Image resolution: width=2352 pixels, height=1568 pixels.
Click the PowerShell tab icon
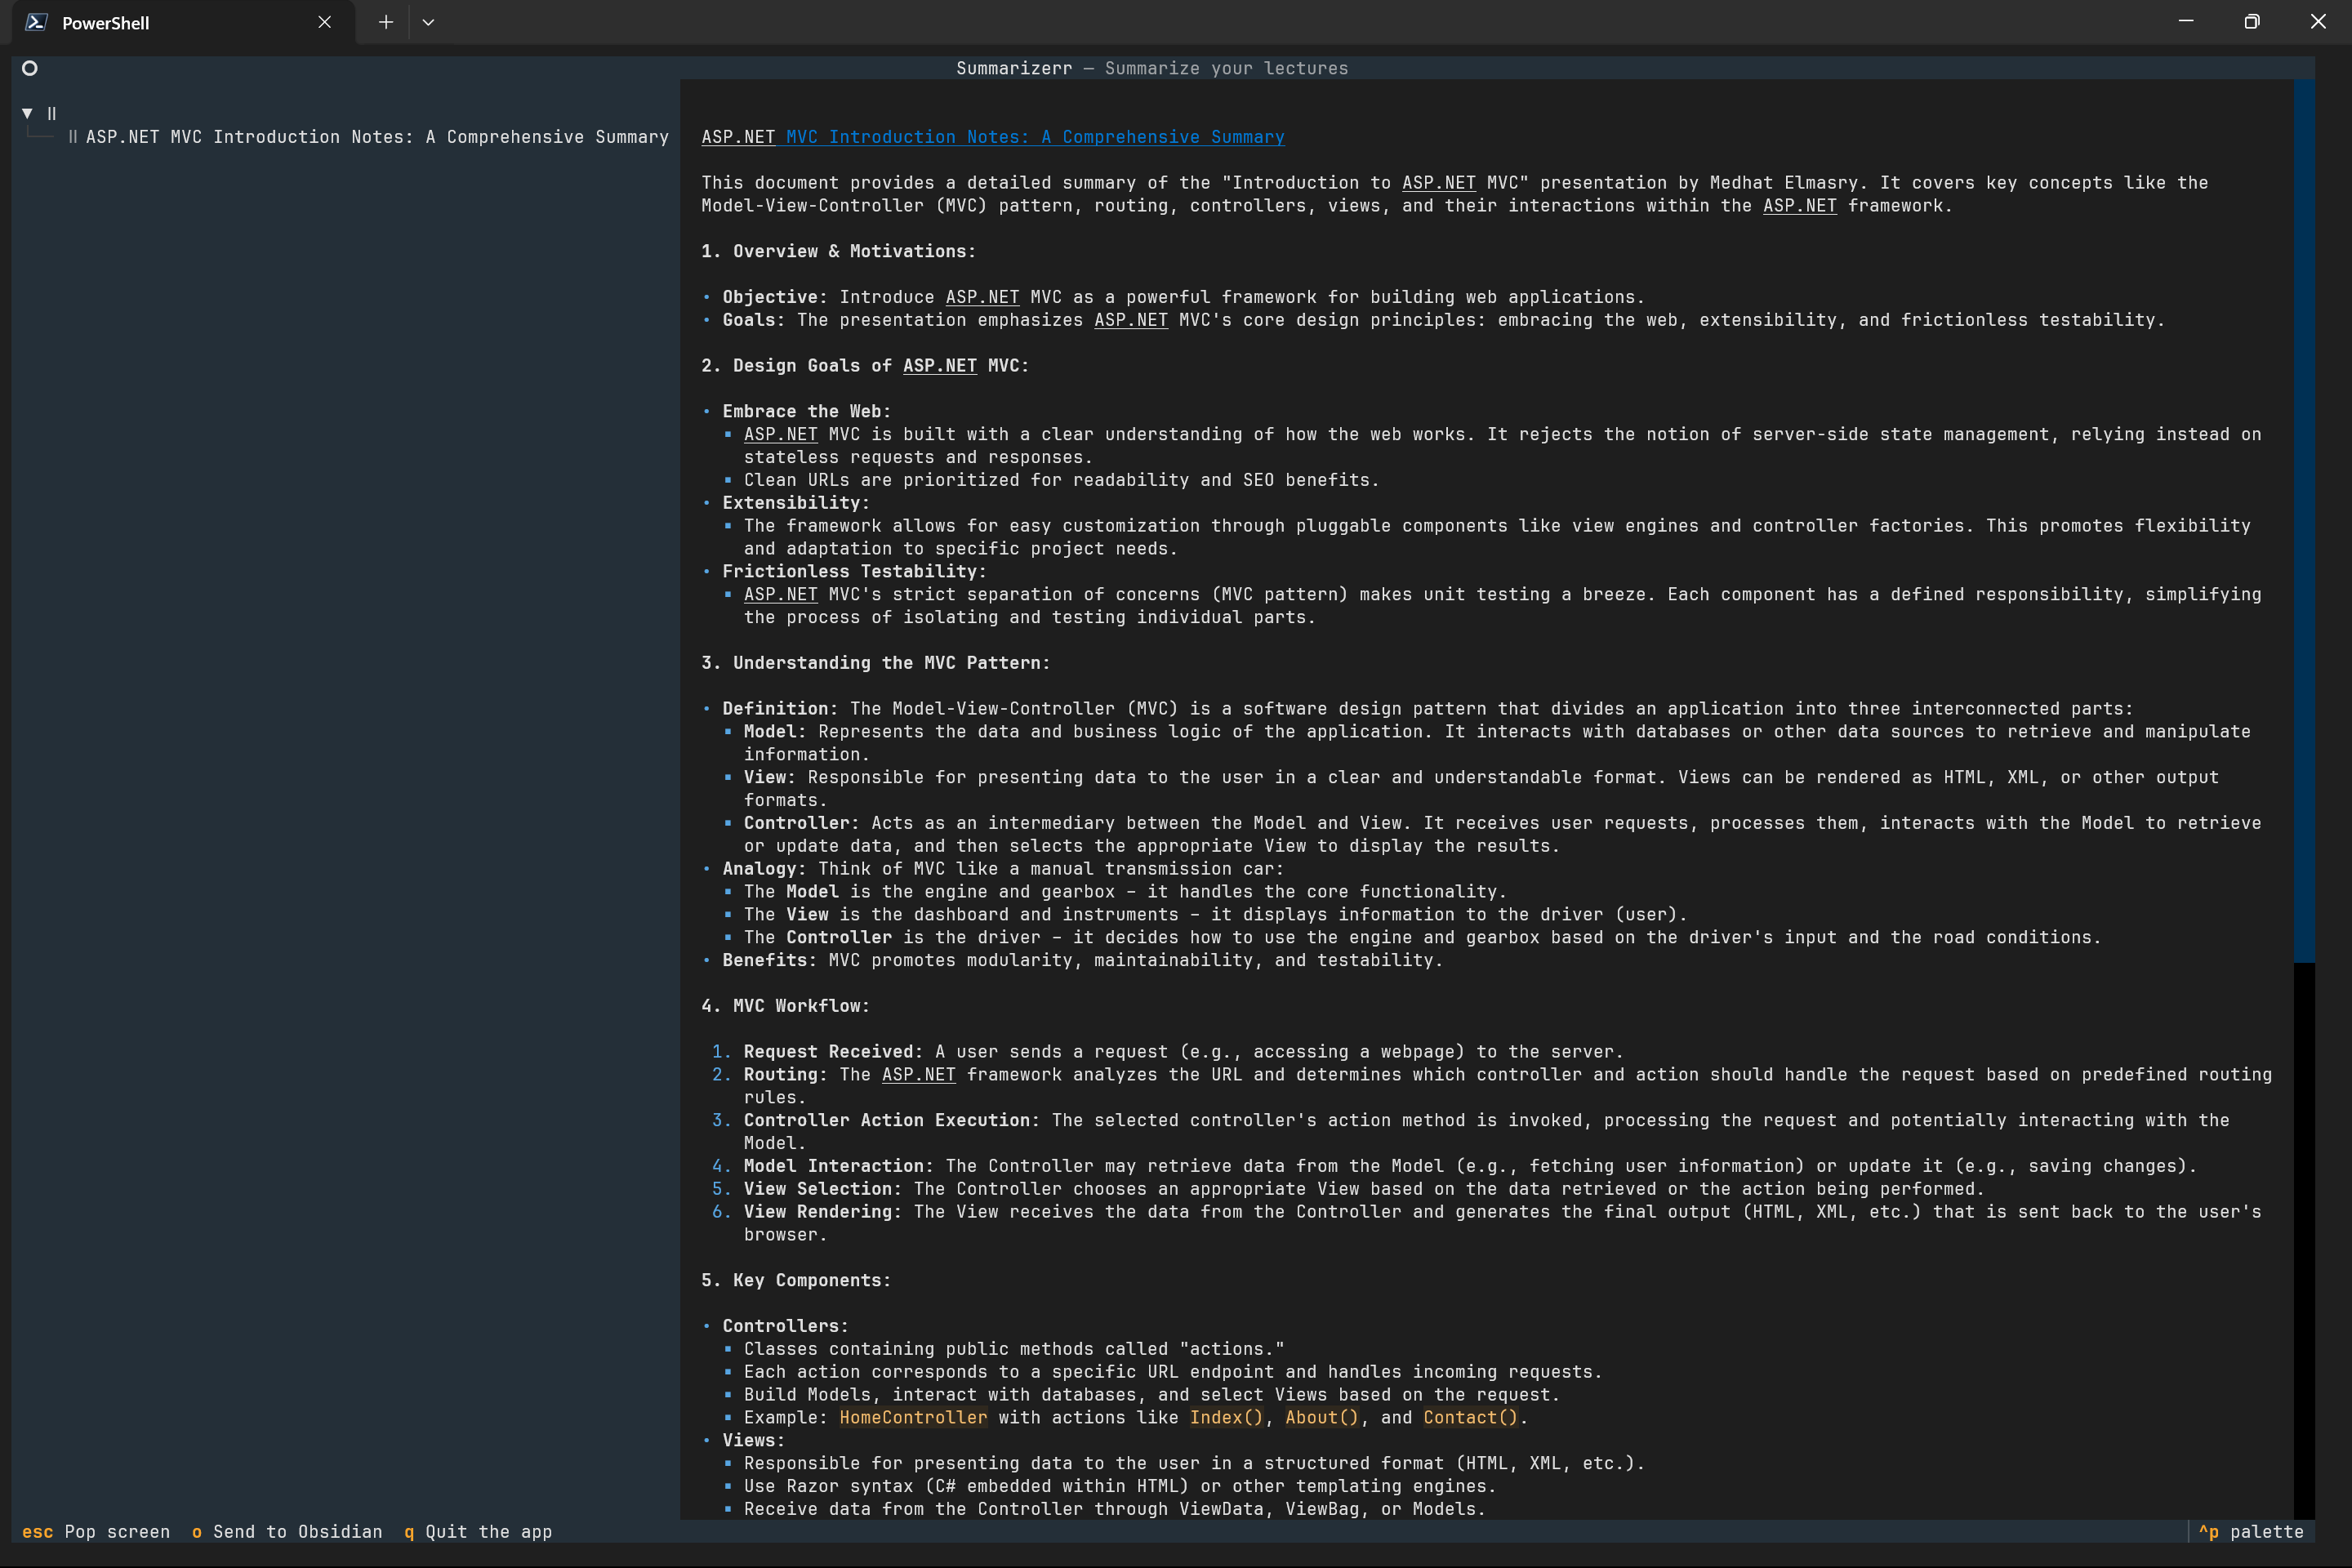click(36, 22)
